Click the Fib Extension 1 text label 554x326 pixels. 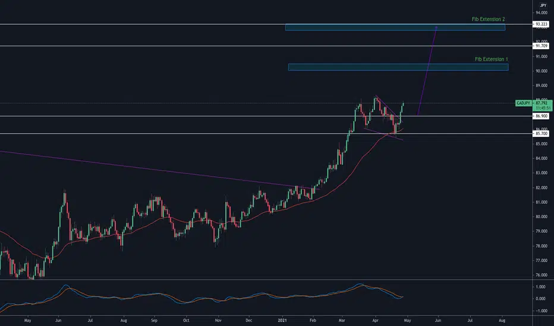pyautogui.click(x=491, y=59)
